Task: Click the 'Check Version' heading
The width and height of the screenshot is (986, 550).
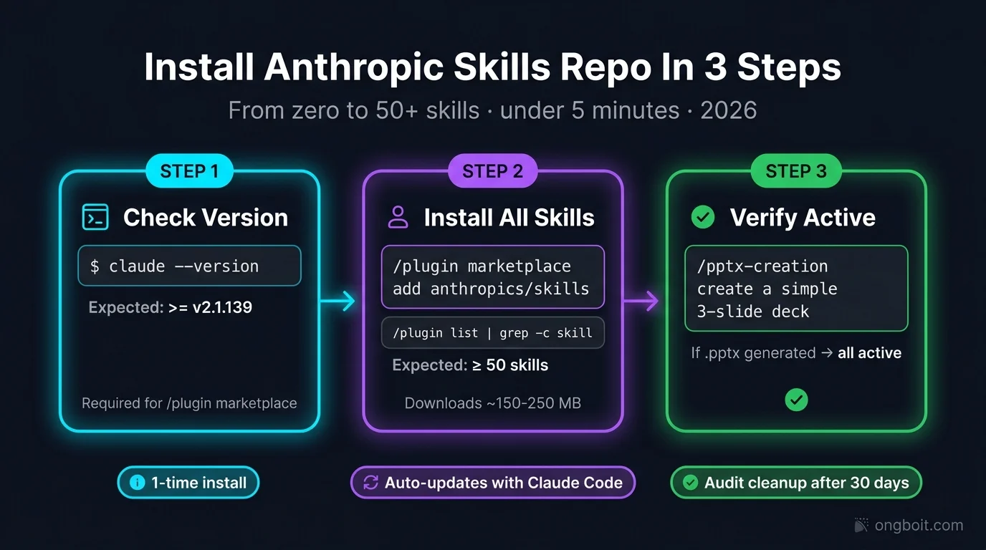Action: 206,218
